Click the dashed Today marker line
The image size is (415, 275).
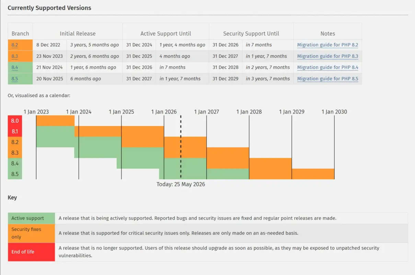click(181, 147)
